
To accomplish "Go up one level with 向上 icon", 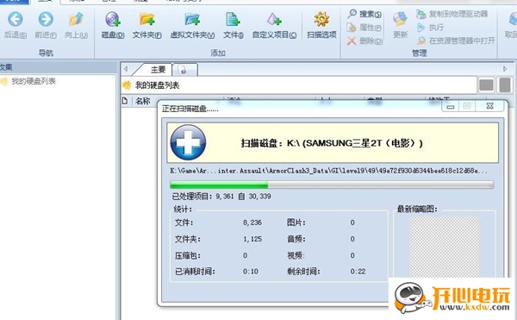I will coord(76,20).
